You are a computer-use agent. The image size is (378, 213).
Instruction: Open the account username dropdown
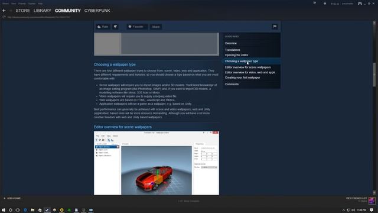coord(347,4)
